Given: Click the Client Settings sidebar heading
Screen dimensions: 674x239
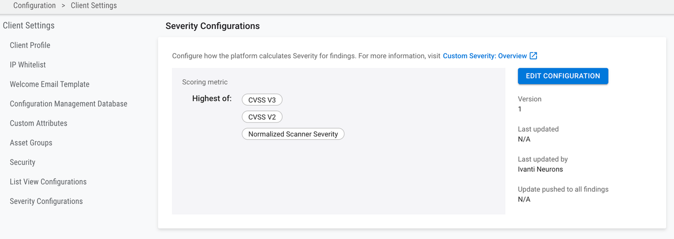Looking at the screenshot, I should [x=28, y=25].
